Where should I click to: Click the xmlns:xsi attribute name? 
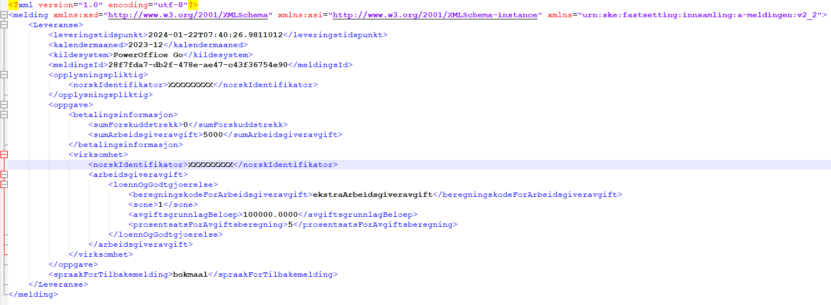tap(300, 15)
